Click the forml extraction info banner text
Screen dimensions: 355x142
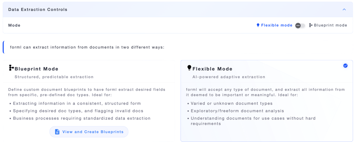click(87, 47)
